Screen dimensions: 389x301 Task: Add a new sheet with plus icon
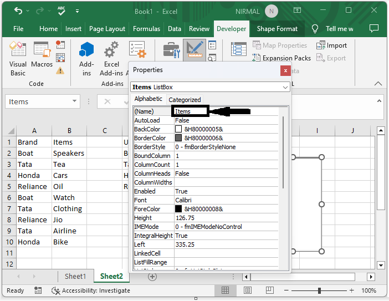coord(152,276)
